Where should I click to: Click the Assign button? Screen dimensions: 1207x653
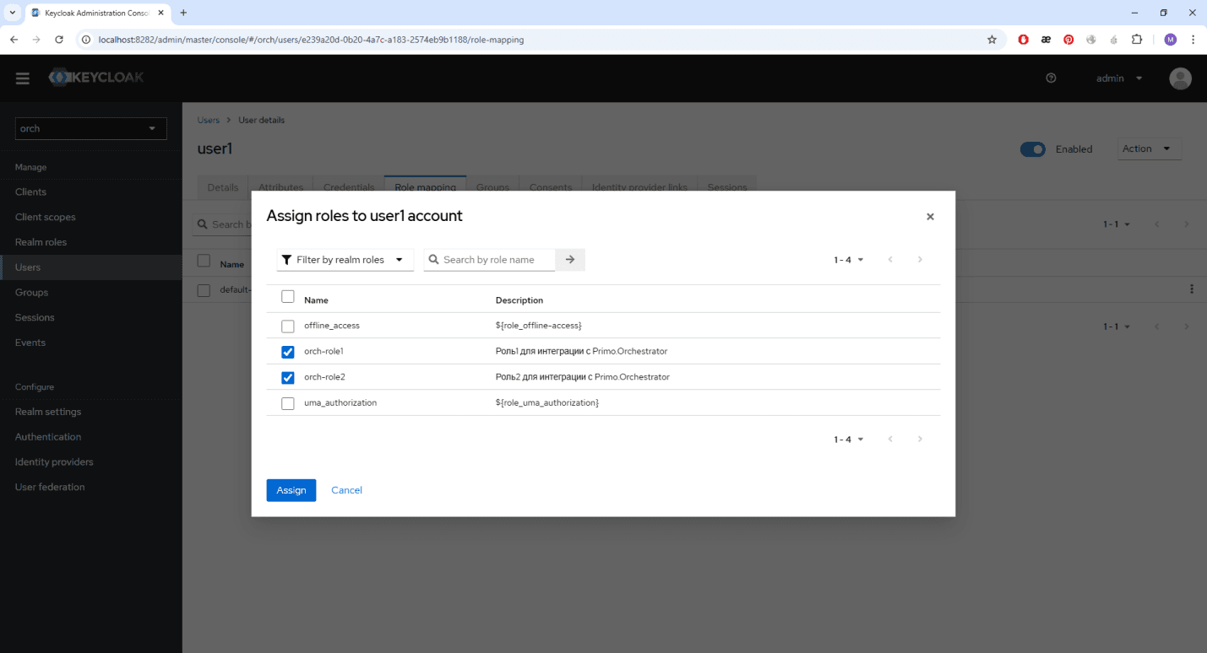[x=291, y=490]
